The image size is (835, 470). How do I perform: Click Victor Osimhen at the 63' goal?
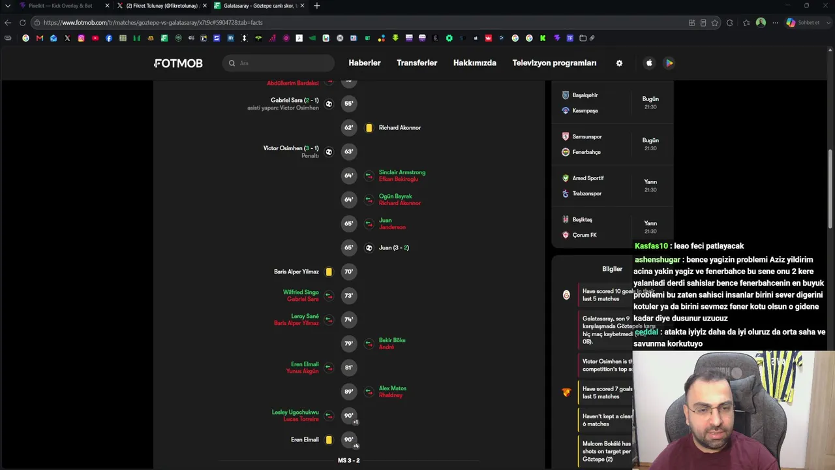282,148
